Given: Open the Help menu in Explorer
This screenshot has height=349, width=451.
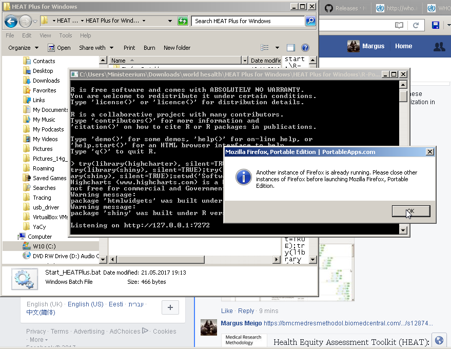Looking at the screenshot, I should (85, 35).
